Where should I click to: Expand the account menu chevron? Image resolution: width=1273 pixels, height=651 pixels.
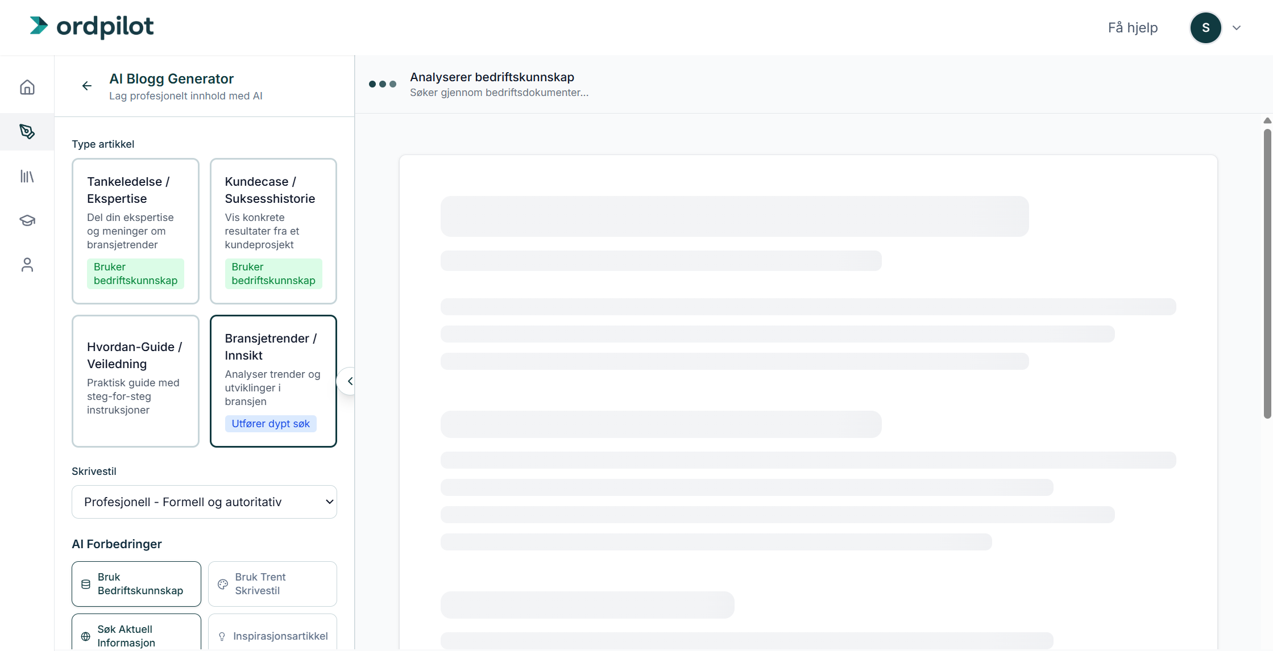[x=1237, y=28]
